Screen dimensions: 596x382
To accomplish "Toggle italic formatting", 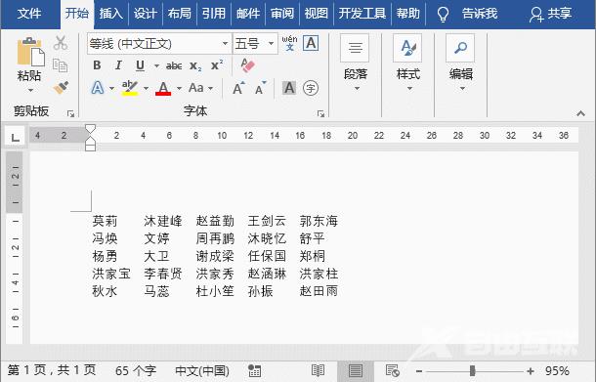I will [118, 65].
